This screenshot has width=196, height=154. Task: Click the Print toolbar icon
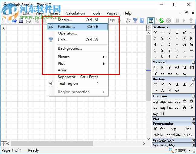(x=28, y=21)
